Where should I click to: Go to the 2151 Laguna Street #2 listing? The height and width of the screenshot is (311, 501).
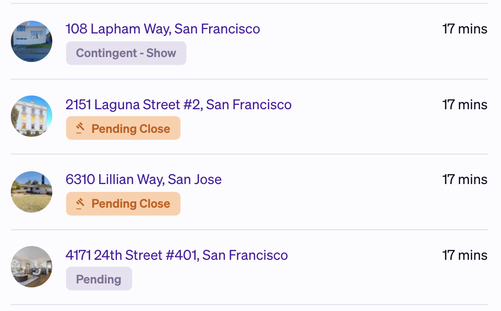179,105
